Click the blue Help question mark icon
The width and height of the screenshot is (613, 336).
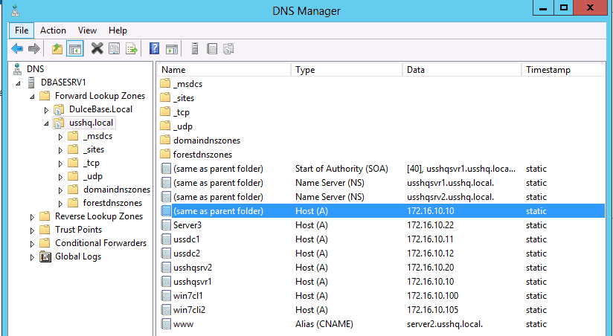click(155, 49)
